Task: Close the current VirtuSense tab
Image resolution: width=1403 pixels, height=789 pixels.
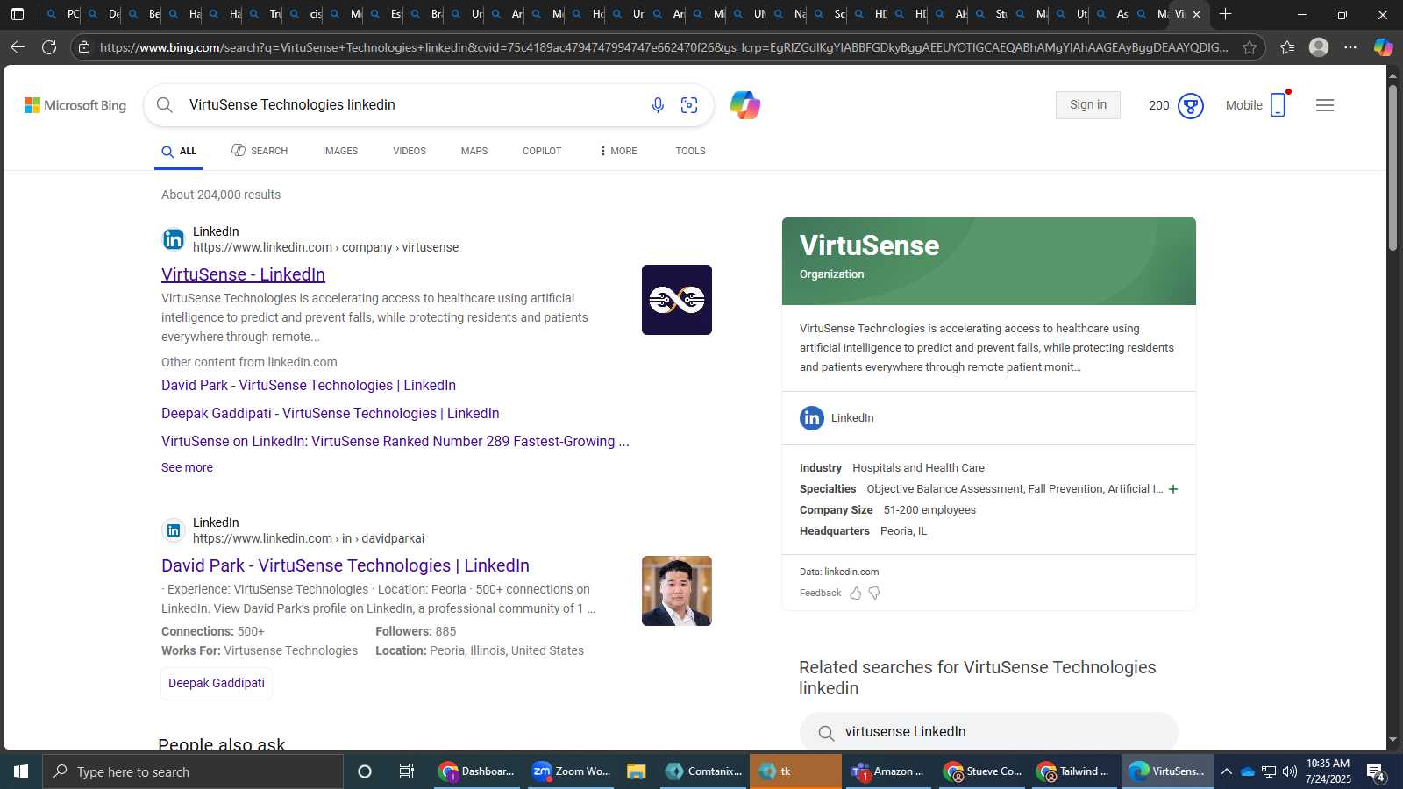Action: click(x=1196, y=14)
